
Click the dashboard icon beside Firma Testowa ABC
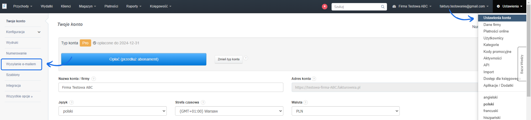pyautogui.click(x=394, y=6)
